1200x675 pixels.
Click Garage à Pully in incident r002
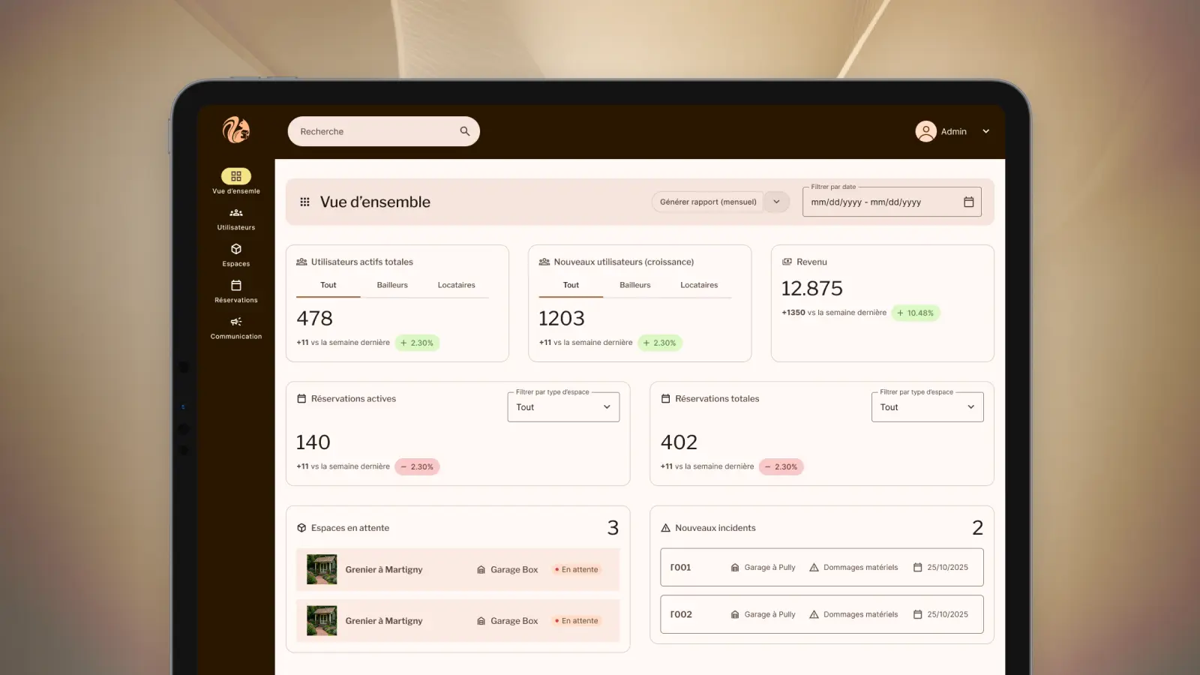tap(769, 614)
